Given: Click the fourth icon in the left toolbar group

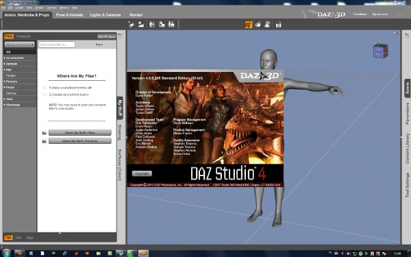Looking at the screenshot, I should click(x=162, y=25).
